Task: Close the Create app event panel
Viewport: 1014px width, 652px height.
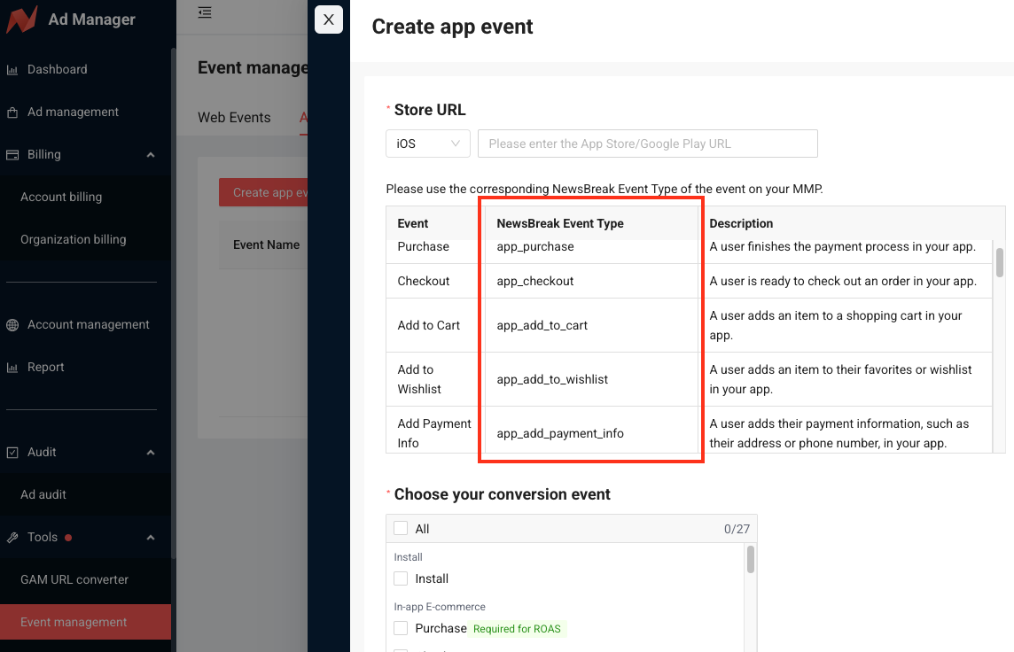Action: pyautogui.click(x=328, y=19)
